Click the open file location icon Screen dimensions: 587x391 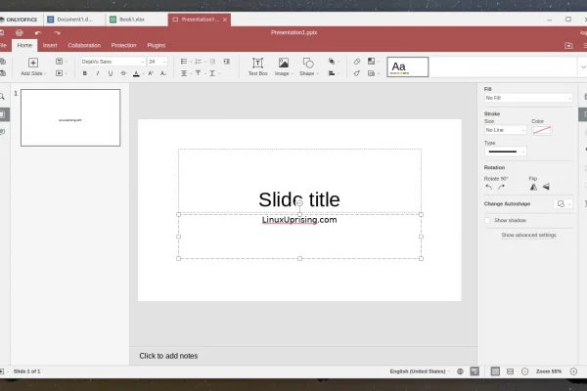568,46
